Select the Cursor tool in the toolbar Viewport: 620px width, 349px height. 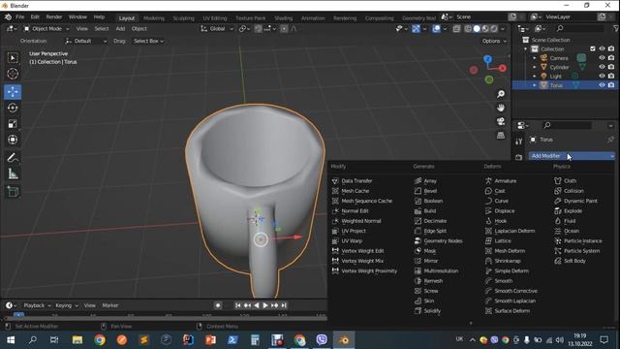(x=13, y=74)
